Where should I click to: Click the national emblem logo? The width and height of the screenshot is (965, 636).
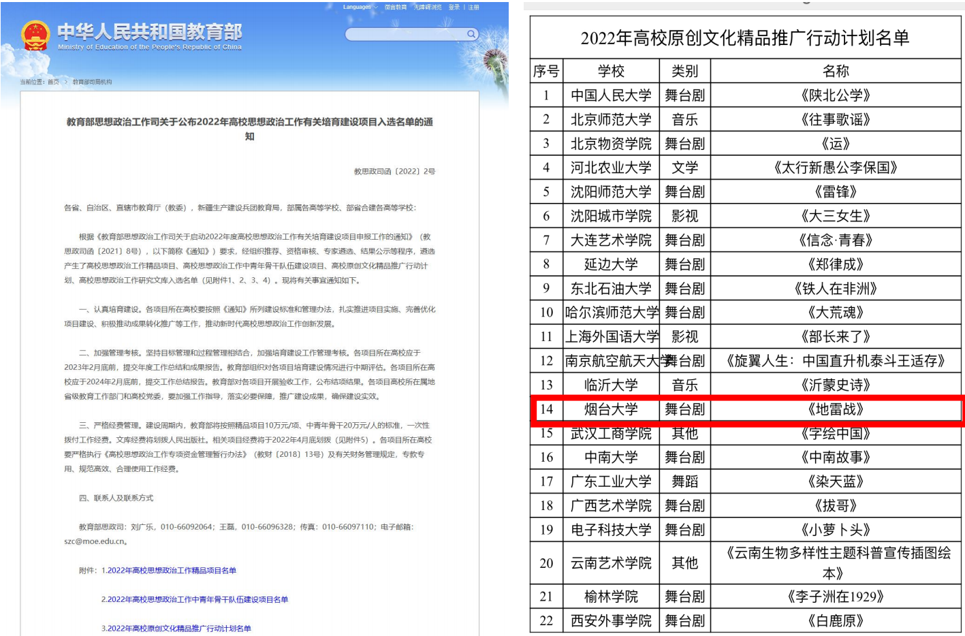[35, 35]
